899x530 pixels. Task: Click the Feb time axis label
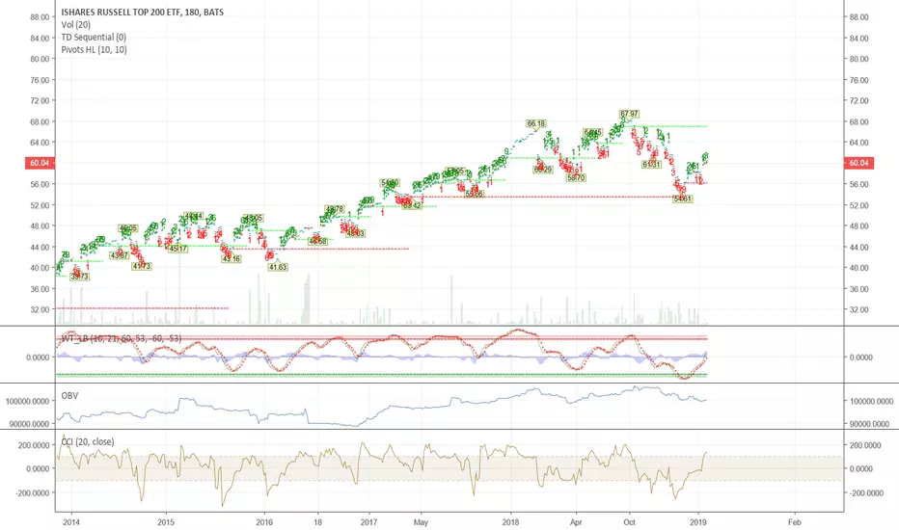click(x=794, y=522)
